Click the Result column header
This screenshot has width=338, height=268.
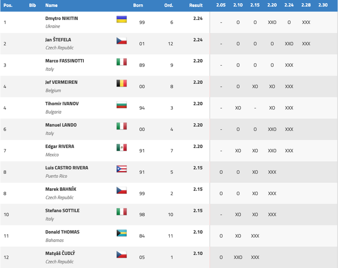(196, 5)
